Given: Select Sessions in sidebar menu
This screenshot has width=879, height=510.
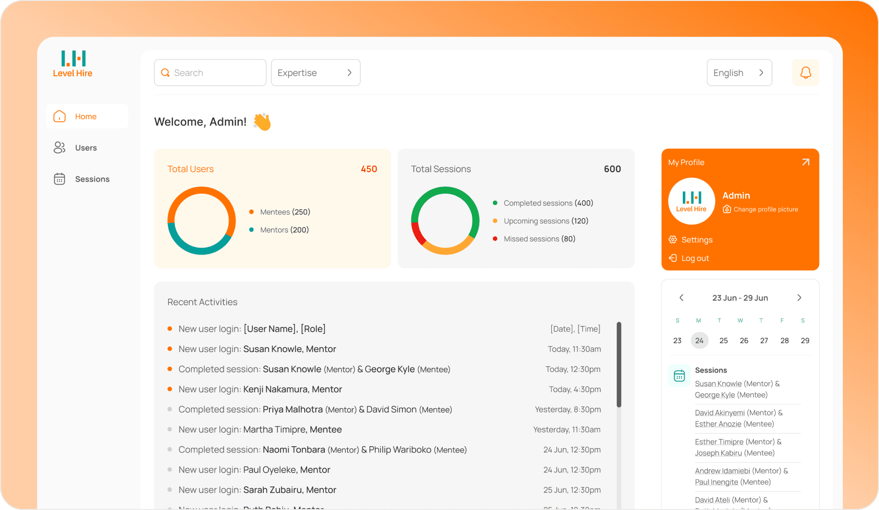Looking at the screenshot, I should (87, 179).
